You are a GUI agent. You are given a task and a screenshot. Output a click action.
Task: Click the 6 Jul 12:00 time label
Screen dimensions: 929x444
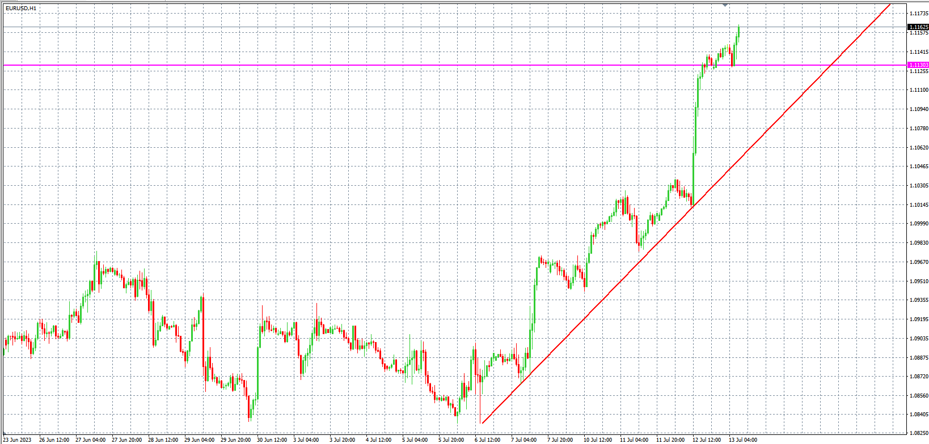487,439
